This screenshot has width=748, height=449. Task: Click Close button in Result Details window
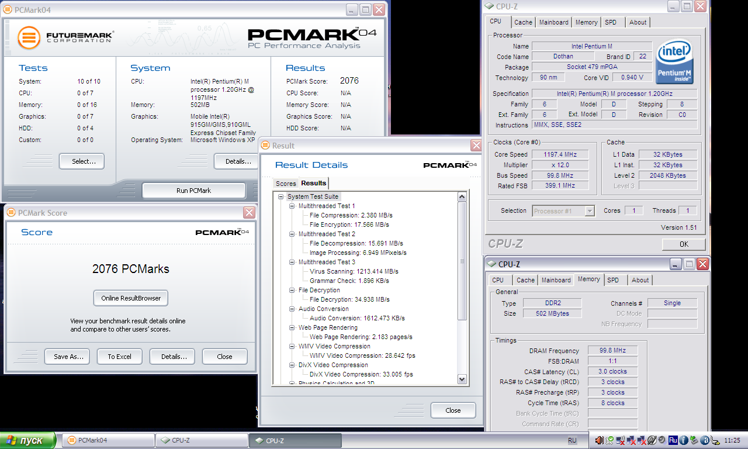coord(453,410)
